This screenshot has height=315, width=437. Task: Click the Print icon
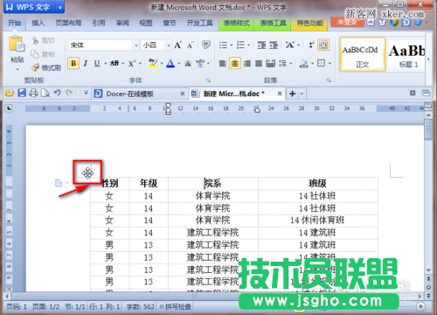(33, 94)
